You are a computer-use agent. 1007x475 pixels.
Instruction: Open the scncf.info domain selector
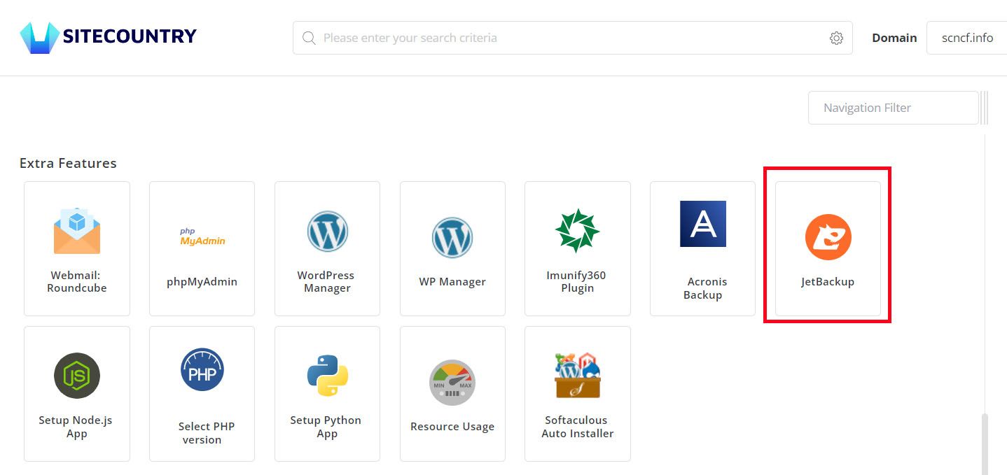pyautogui.click(x=967, y=38)
